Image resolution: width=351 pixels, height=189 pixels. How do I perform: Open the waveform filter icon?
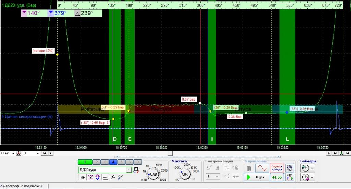[90, 177]
